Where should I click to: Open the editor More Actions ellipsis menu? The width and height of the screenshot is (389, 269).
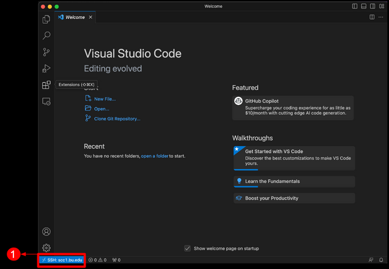point(381,17)
